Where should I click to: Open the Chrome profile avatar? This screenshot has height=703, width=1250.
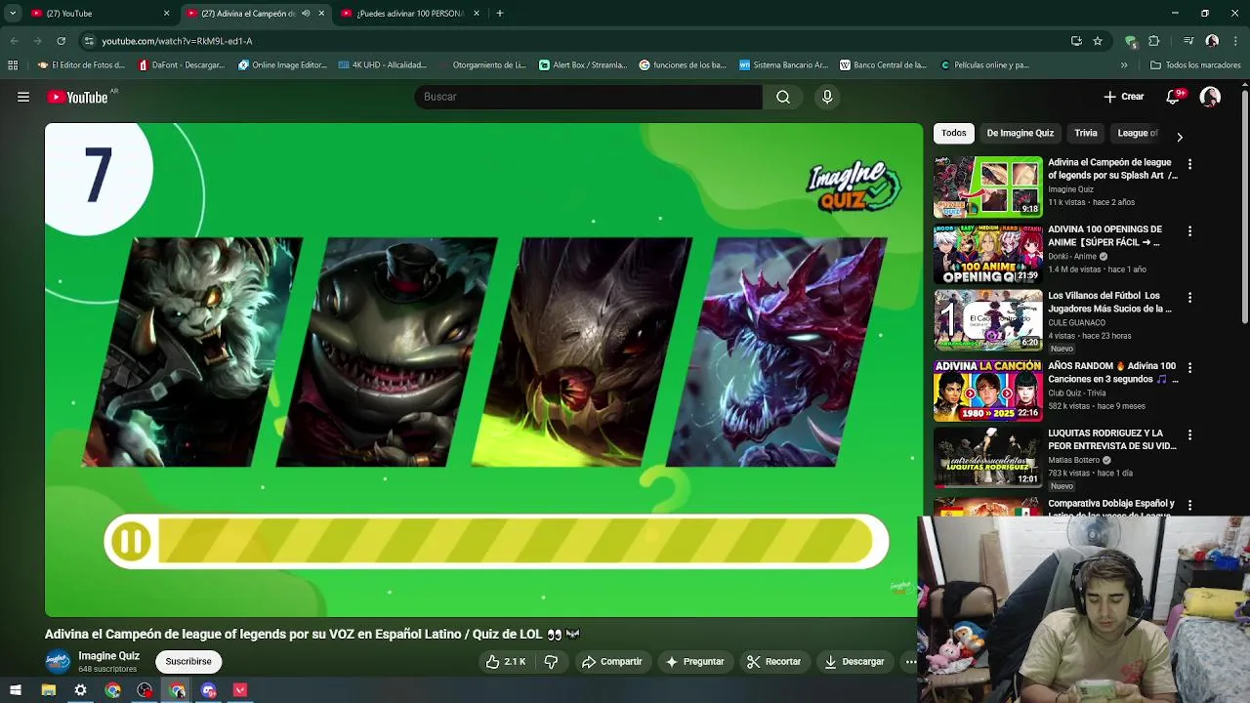(x=1212, y=41)
